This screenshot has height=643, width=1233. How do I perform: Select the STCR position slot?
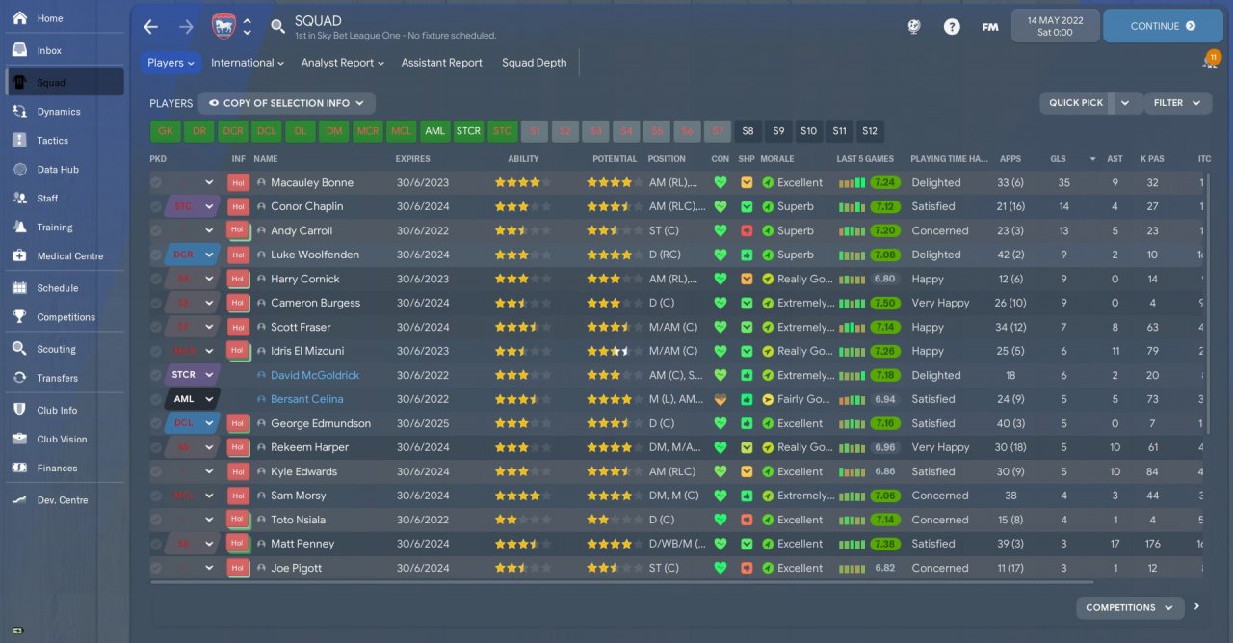coord(468,131)
